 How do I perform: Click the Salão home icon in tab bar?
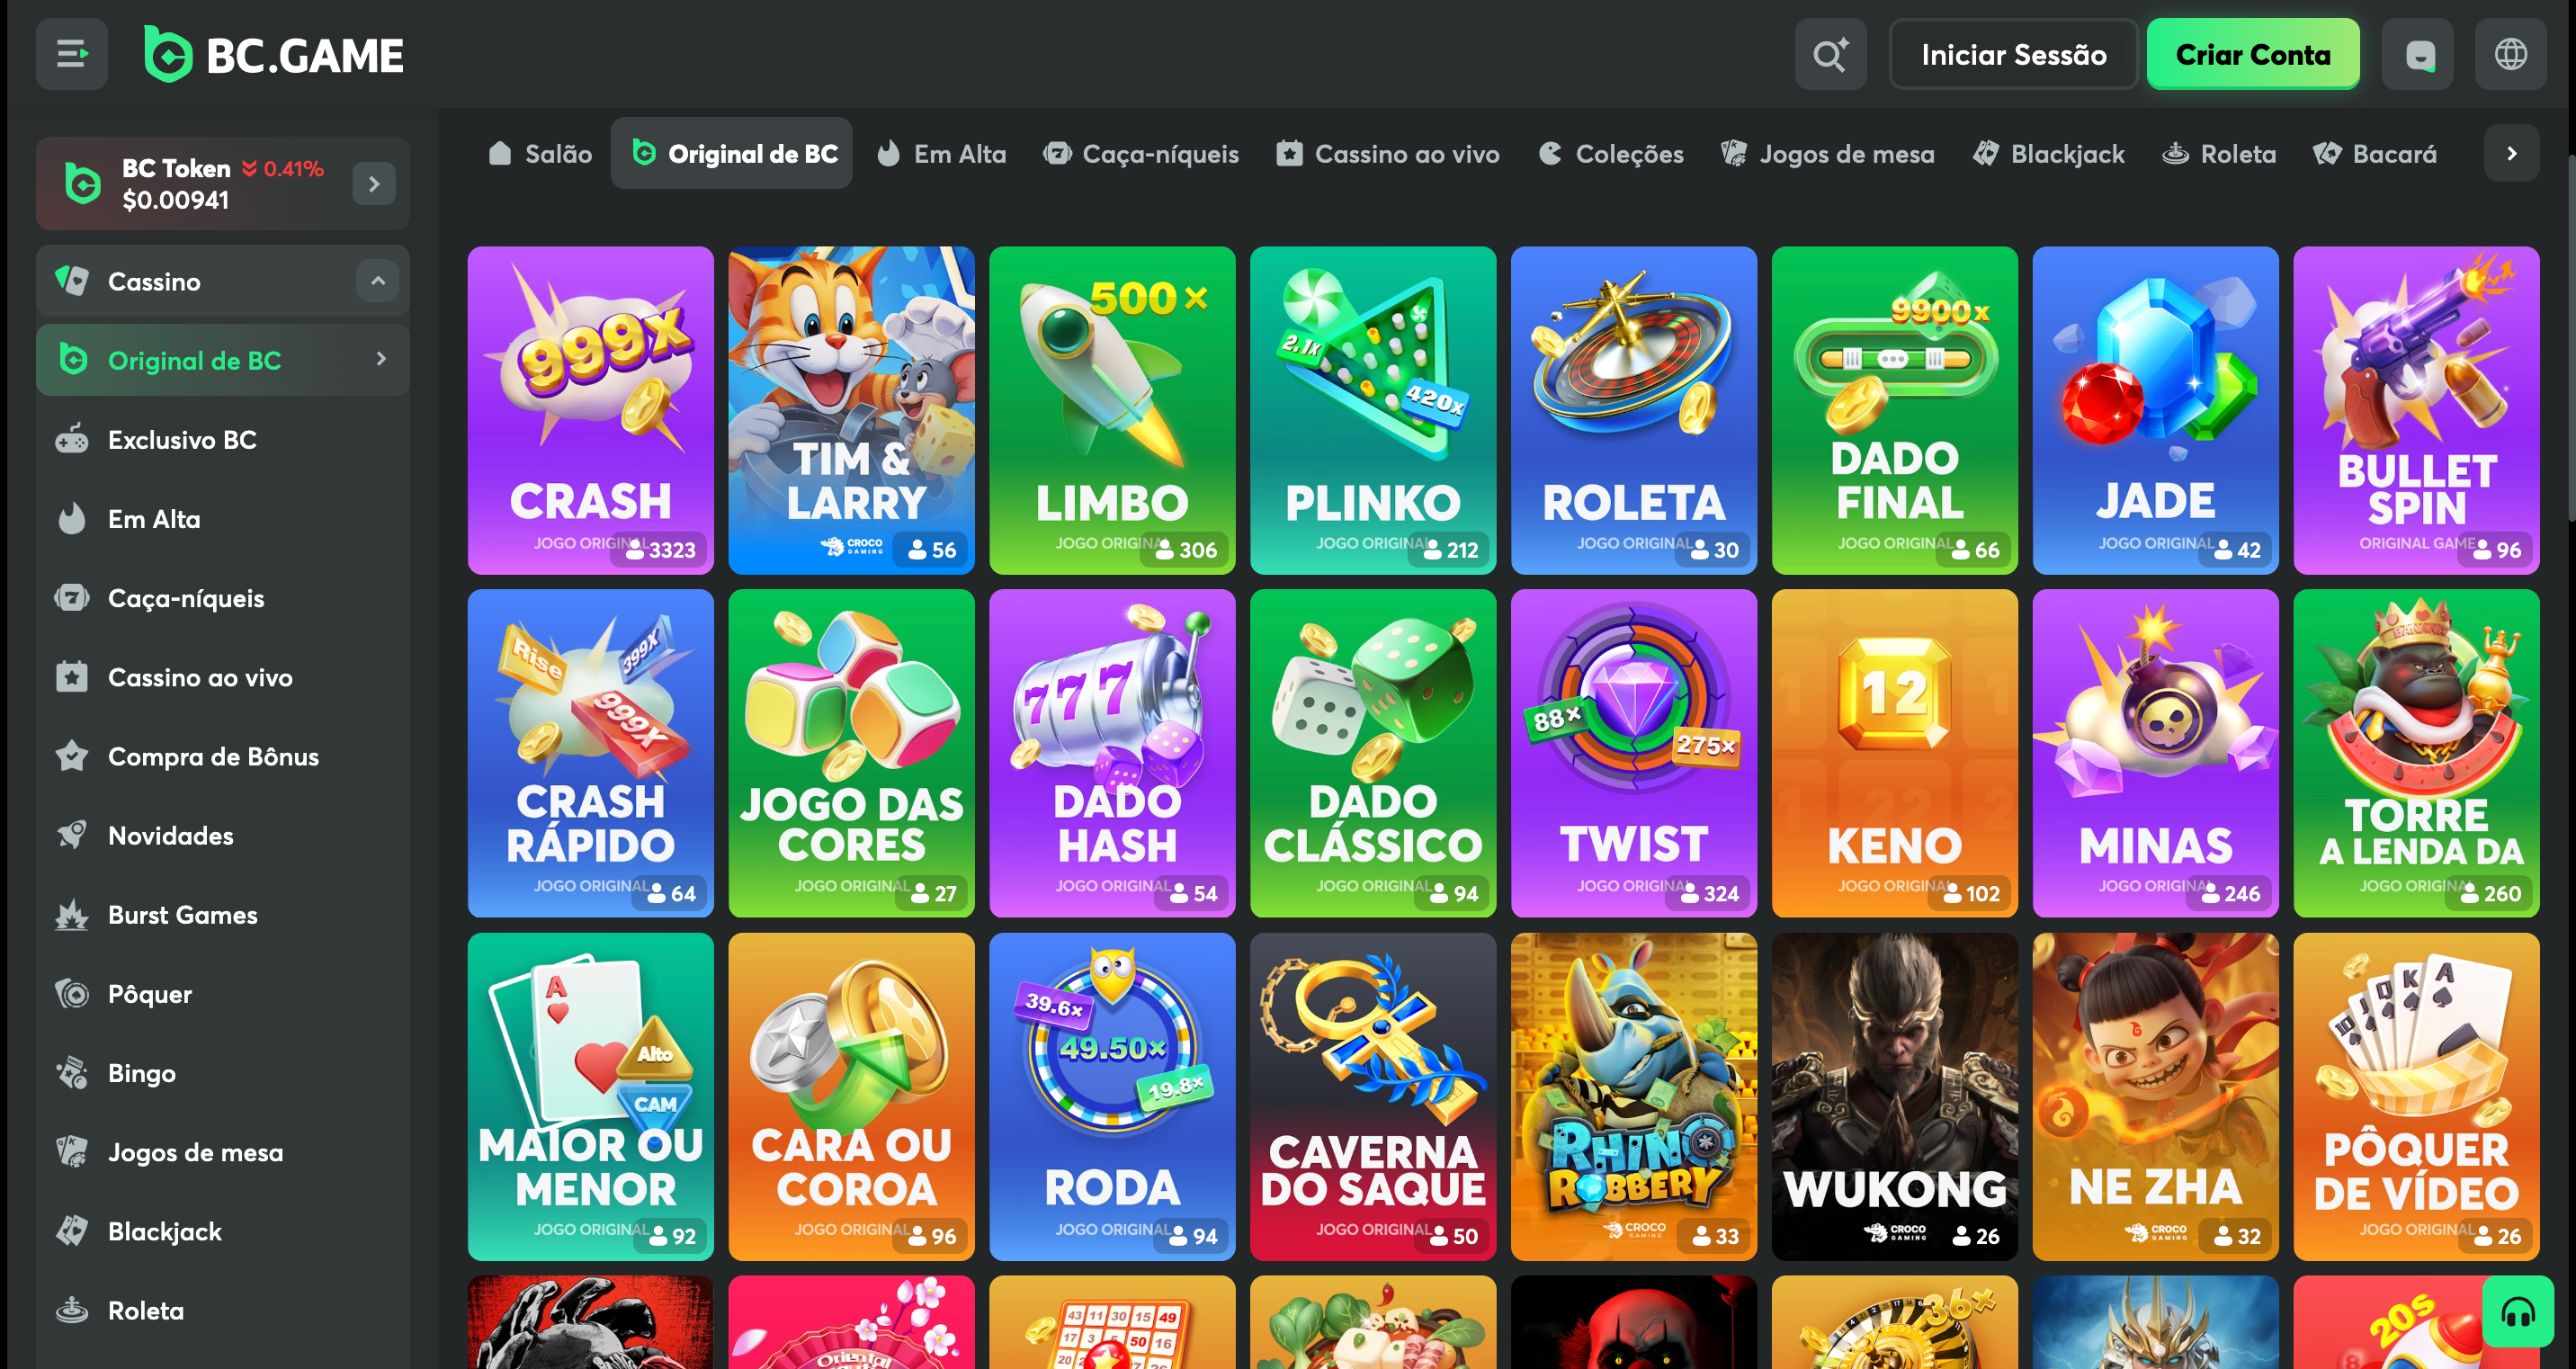point(500,153)
